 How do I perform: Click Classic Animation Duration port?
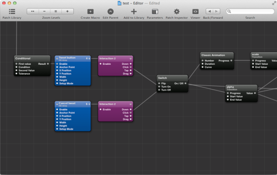click(202, 64)
